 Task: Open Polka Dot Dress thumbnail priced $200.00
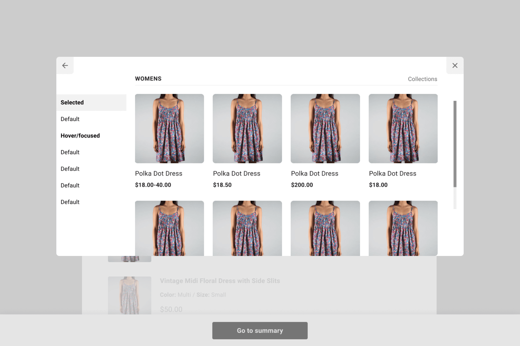[x=325, y=129]
